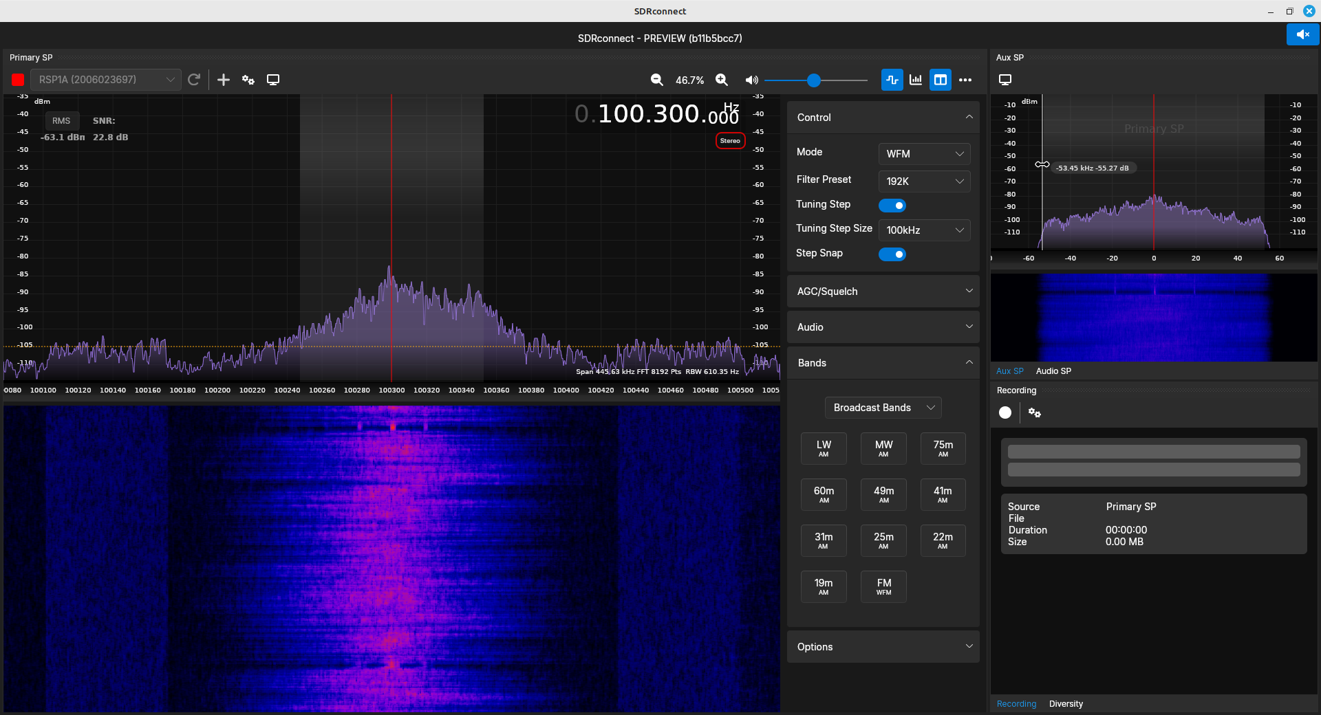The image size is (1321, 715).
Task: Expand the Options section
Action: click(883, 647)
